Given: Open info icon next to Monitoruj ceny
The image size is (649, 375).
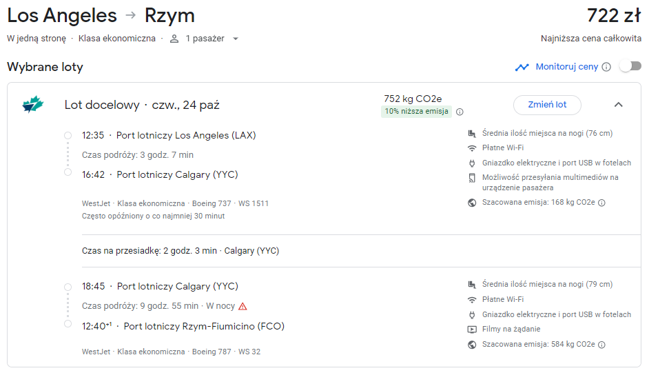Looking at the screenshot, I should [x=606, y=67].
